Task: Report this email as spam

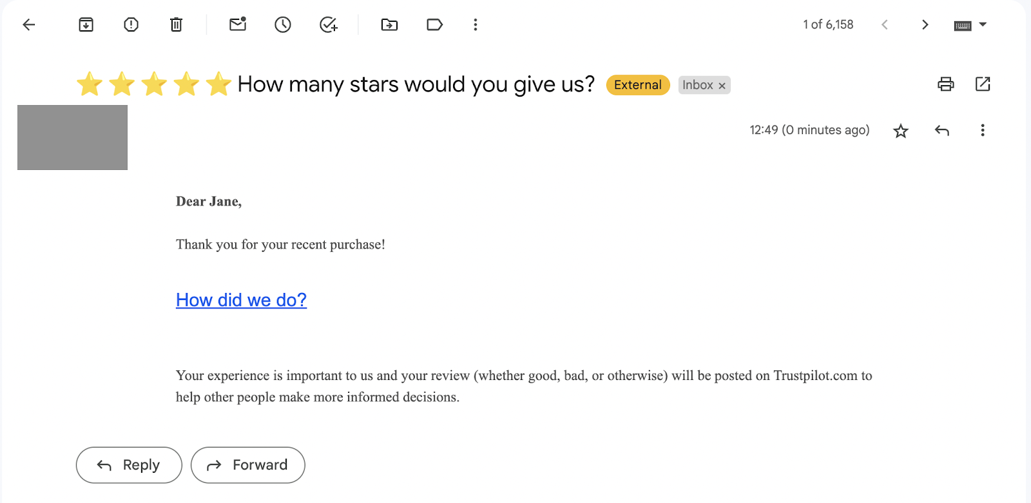Action: coord(130,24)
